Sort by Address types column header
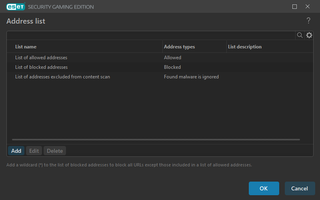 194,47
